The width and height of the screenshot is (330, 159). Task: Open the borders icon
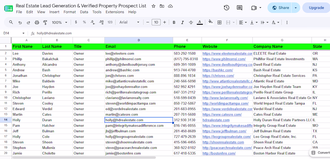click(220, 22)
